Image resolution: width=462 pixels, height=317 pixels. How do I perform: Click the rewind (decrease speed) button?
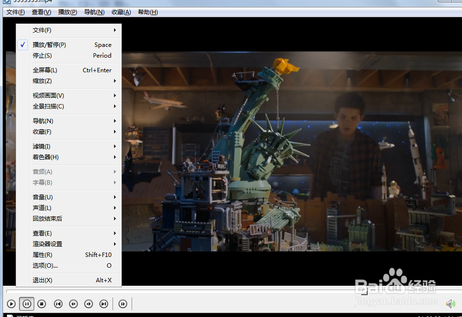[x=73, y=304]
